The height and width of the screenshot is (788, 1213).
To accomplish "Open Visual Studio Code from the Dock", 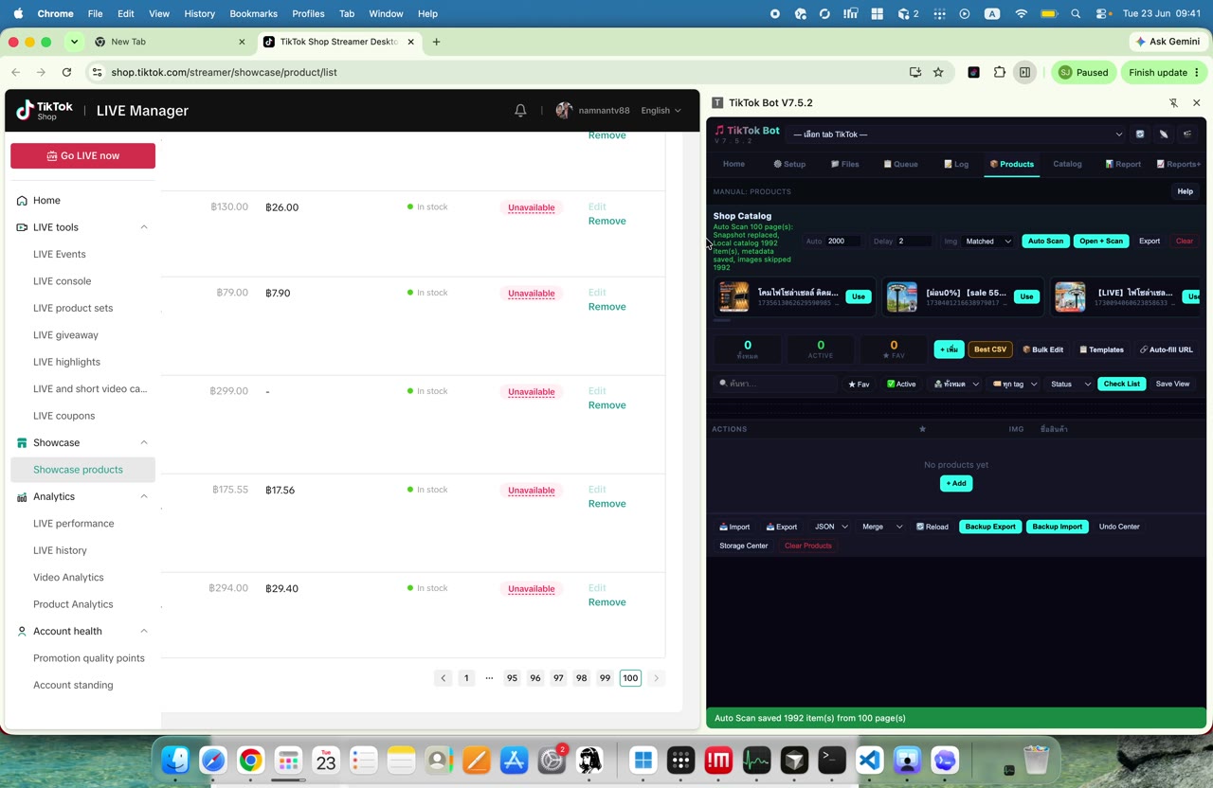I will 870,760.
